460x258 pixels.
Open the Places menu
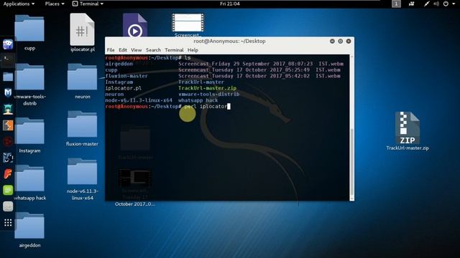click(x=55, y=4)
